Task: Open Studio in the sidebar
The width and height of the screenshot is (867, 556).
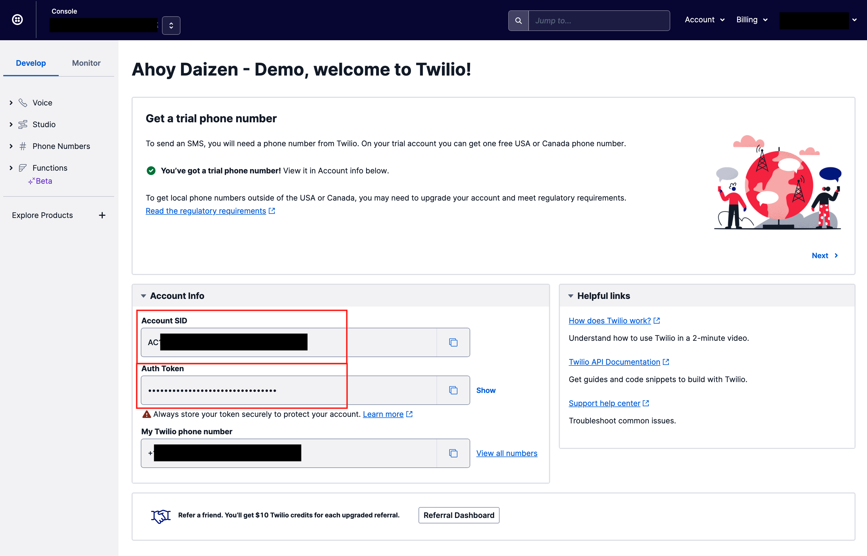Action: [x=44, y=124]
